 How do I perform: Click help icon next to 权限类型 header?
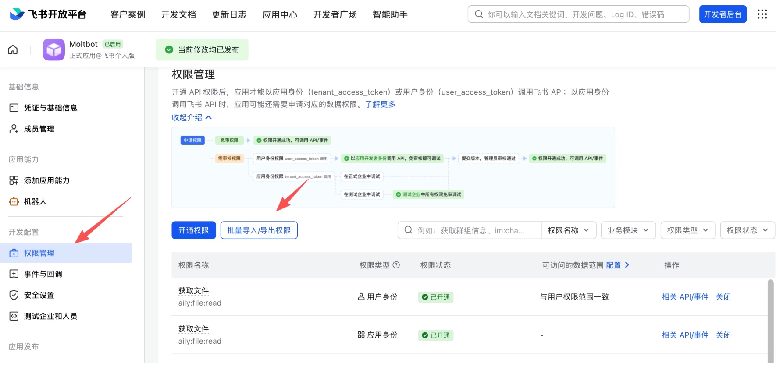[396, 265]
